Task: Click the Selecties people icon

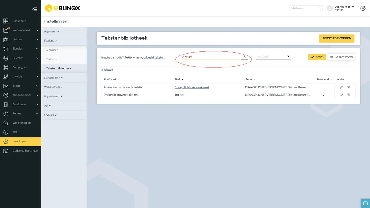Action: 6,58
